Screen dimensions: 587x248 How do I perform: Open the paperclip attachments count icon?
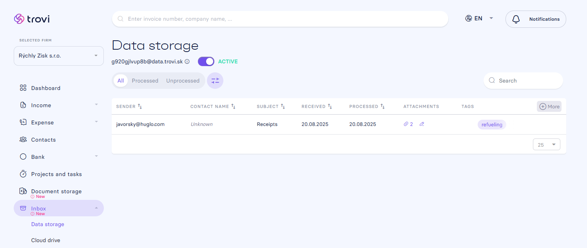coord(406,124)
